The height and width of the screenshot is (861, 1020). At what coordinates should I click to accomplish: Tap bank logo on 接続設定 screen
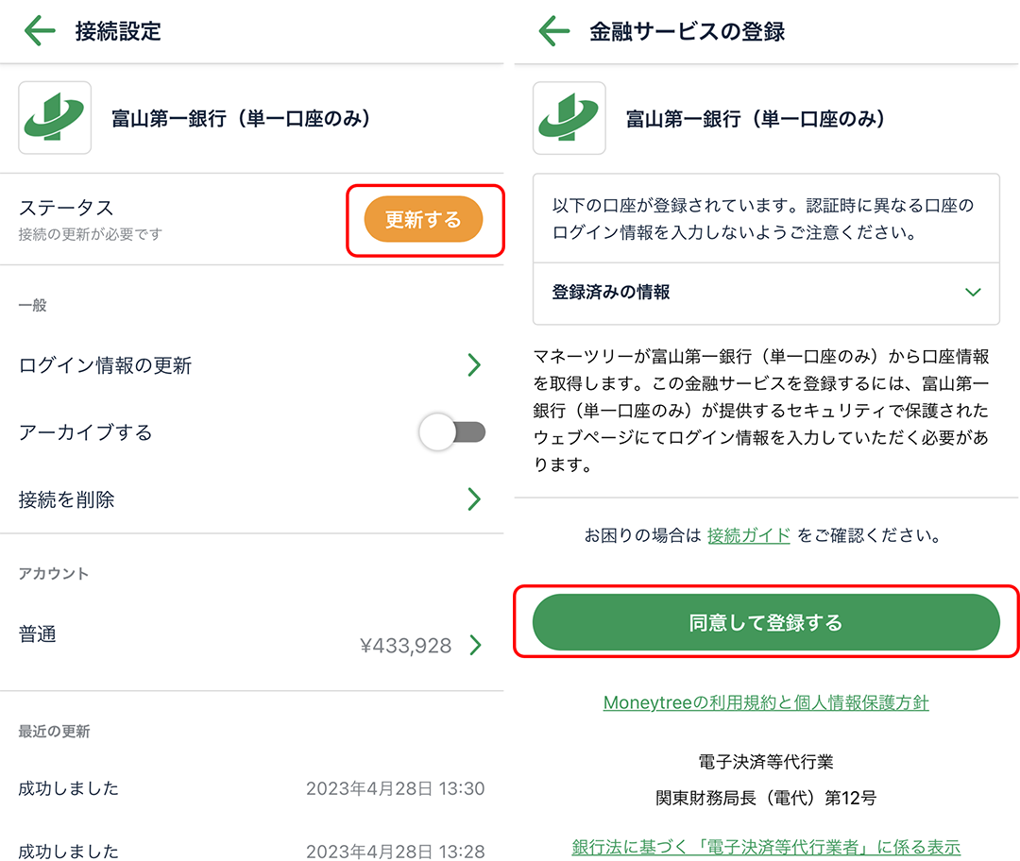point(55,118)
